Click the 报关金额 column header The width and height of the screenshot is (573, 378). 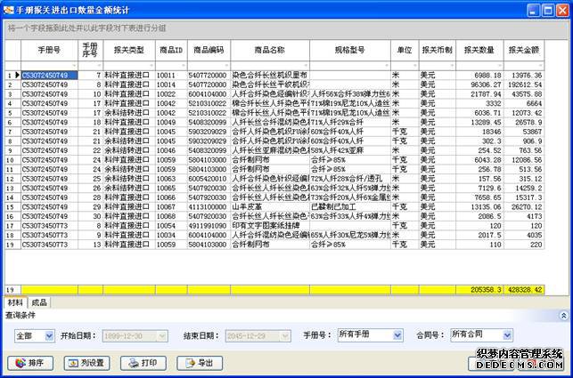[526, 50]
